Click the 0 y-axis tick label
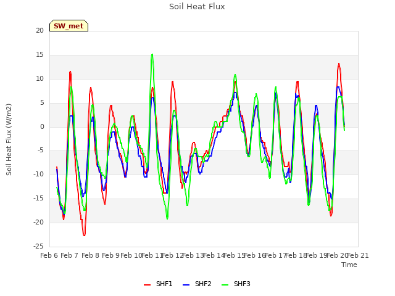Screen dimensions: 395x296 click(x=42, y=127)
